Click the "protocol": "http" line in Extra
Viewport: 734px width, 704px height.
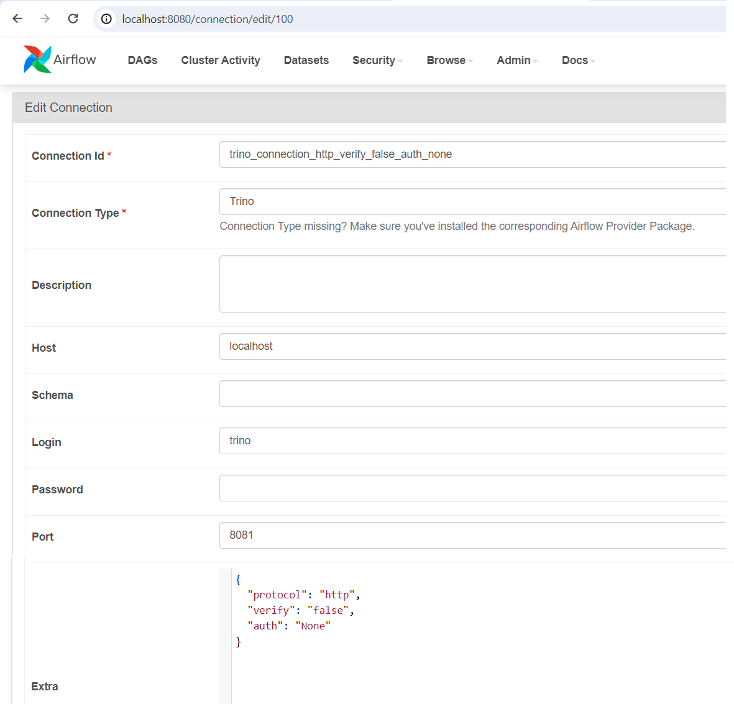tap(303, 595)
